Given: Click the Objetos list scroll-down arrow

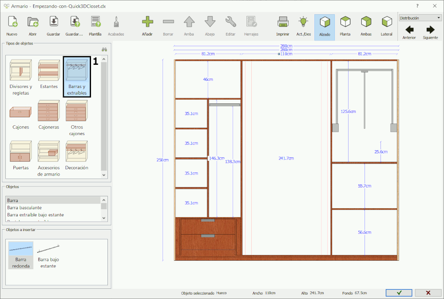Looking at the screenshot, I should 104,218.
